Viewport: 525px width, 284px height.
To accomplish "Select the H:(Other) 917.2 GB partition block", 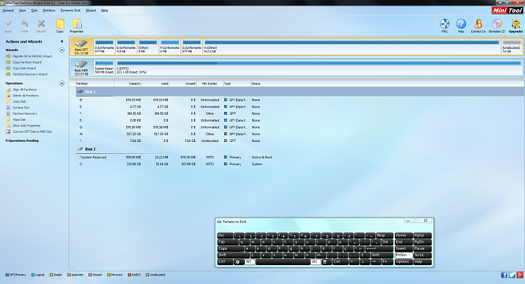I will pos(351,46).
